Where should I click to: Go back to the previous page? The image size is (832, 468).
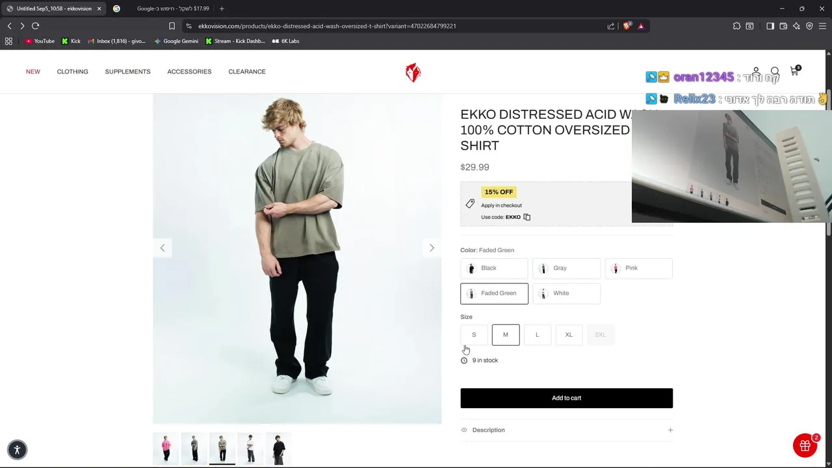click(9, 26)
